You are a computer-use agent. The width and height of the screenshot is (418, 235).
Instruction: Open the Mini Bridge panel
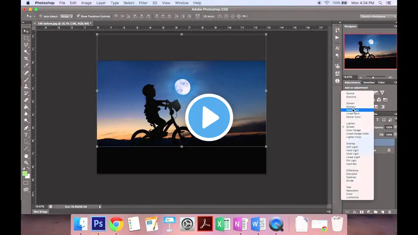pyautogui.click(x=40, y=211)
